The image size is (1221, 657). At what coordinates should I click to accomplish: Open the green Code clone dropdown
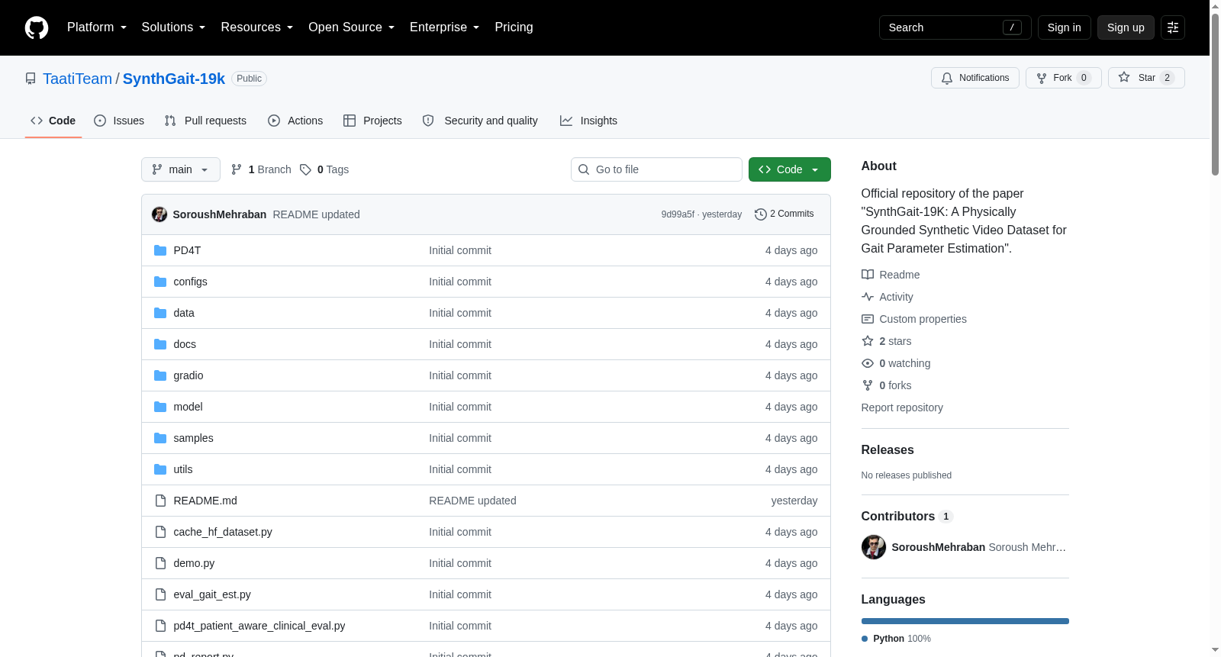tap(790, 169)
